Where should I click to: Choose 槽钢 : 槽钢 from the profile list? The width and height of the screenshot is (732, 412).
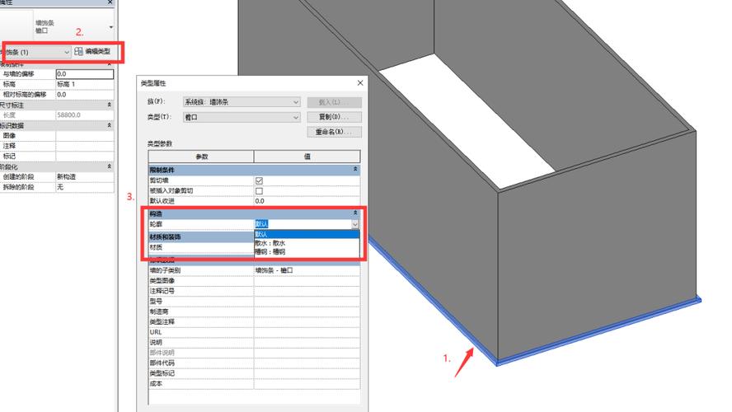(x=307, y=251)
